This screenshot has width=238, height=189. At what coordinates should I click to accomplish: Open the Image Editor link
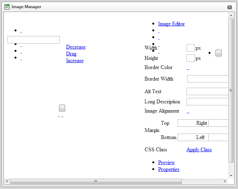tap(172, 24)
